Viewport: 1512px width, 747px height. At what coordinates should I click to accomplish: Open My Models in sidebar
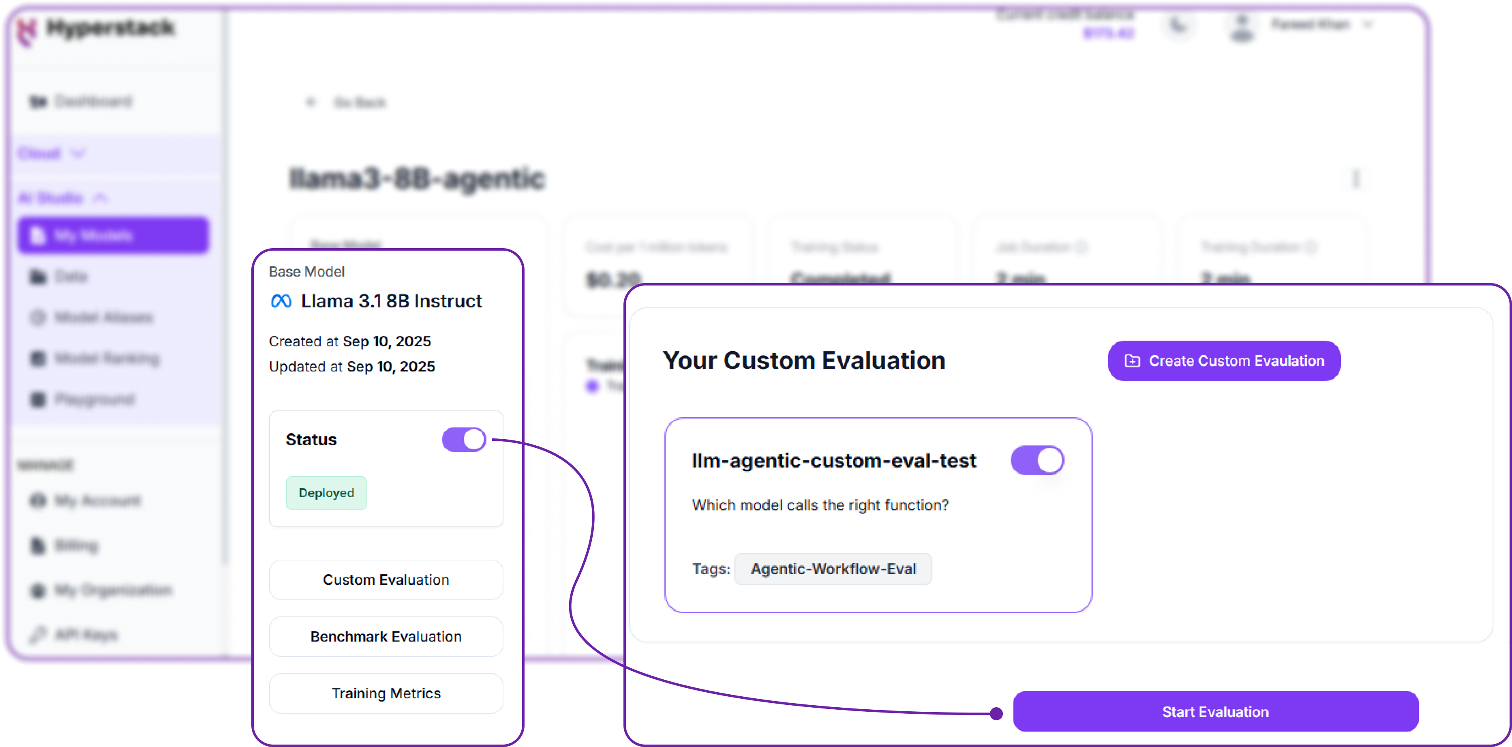point(113,236)
